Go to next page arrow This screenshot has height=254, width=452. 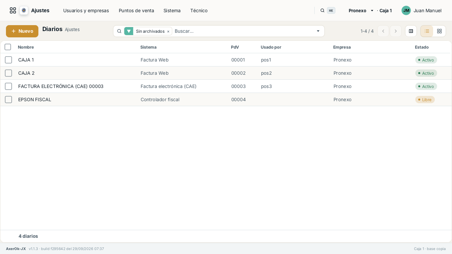click(x=396, y=31)
